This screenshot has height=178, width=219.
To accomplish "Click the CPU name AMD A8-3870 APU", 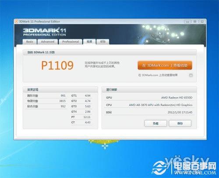I will pyautogui.click(x=161, y=105).
